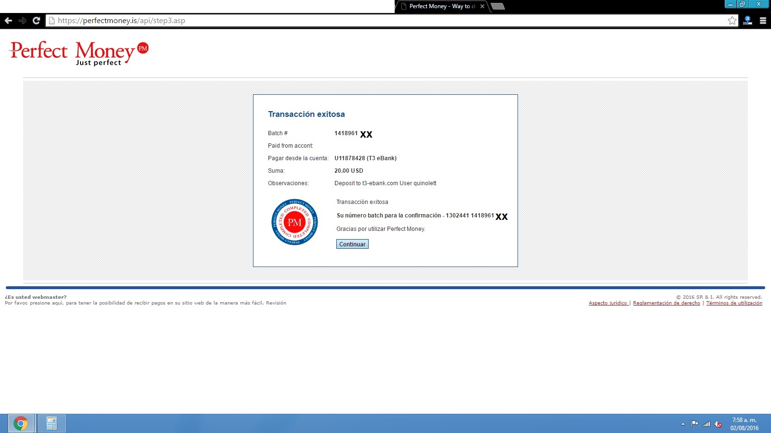The height and width of the screenshot is (433, 771).
Task: Focus the address bar showing perfectmoney.is
Action: click(x=385, y=21)
